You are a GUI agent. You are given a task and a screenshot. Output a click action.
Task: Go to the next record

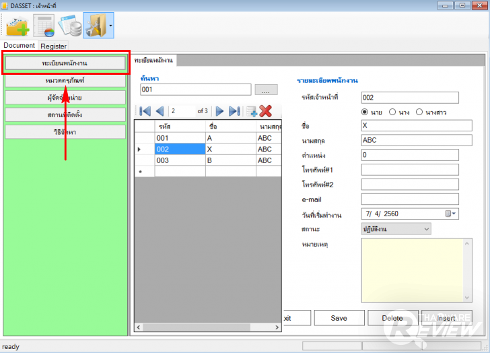(x=219, y=111)
